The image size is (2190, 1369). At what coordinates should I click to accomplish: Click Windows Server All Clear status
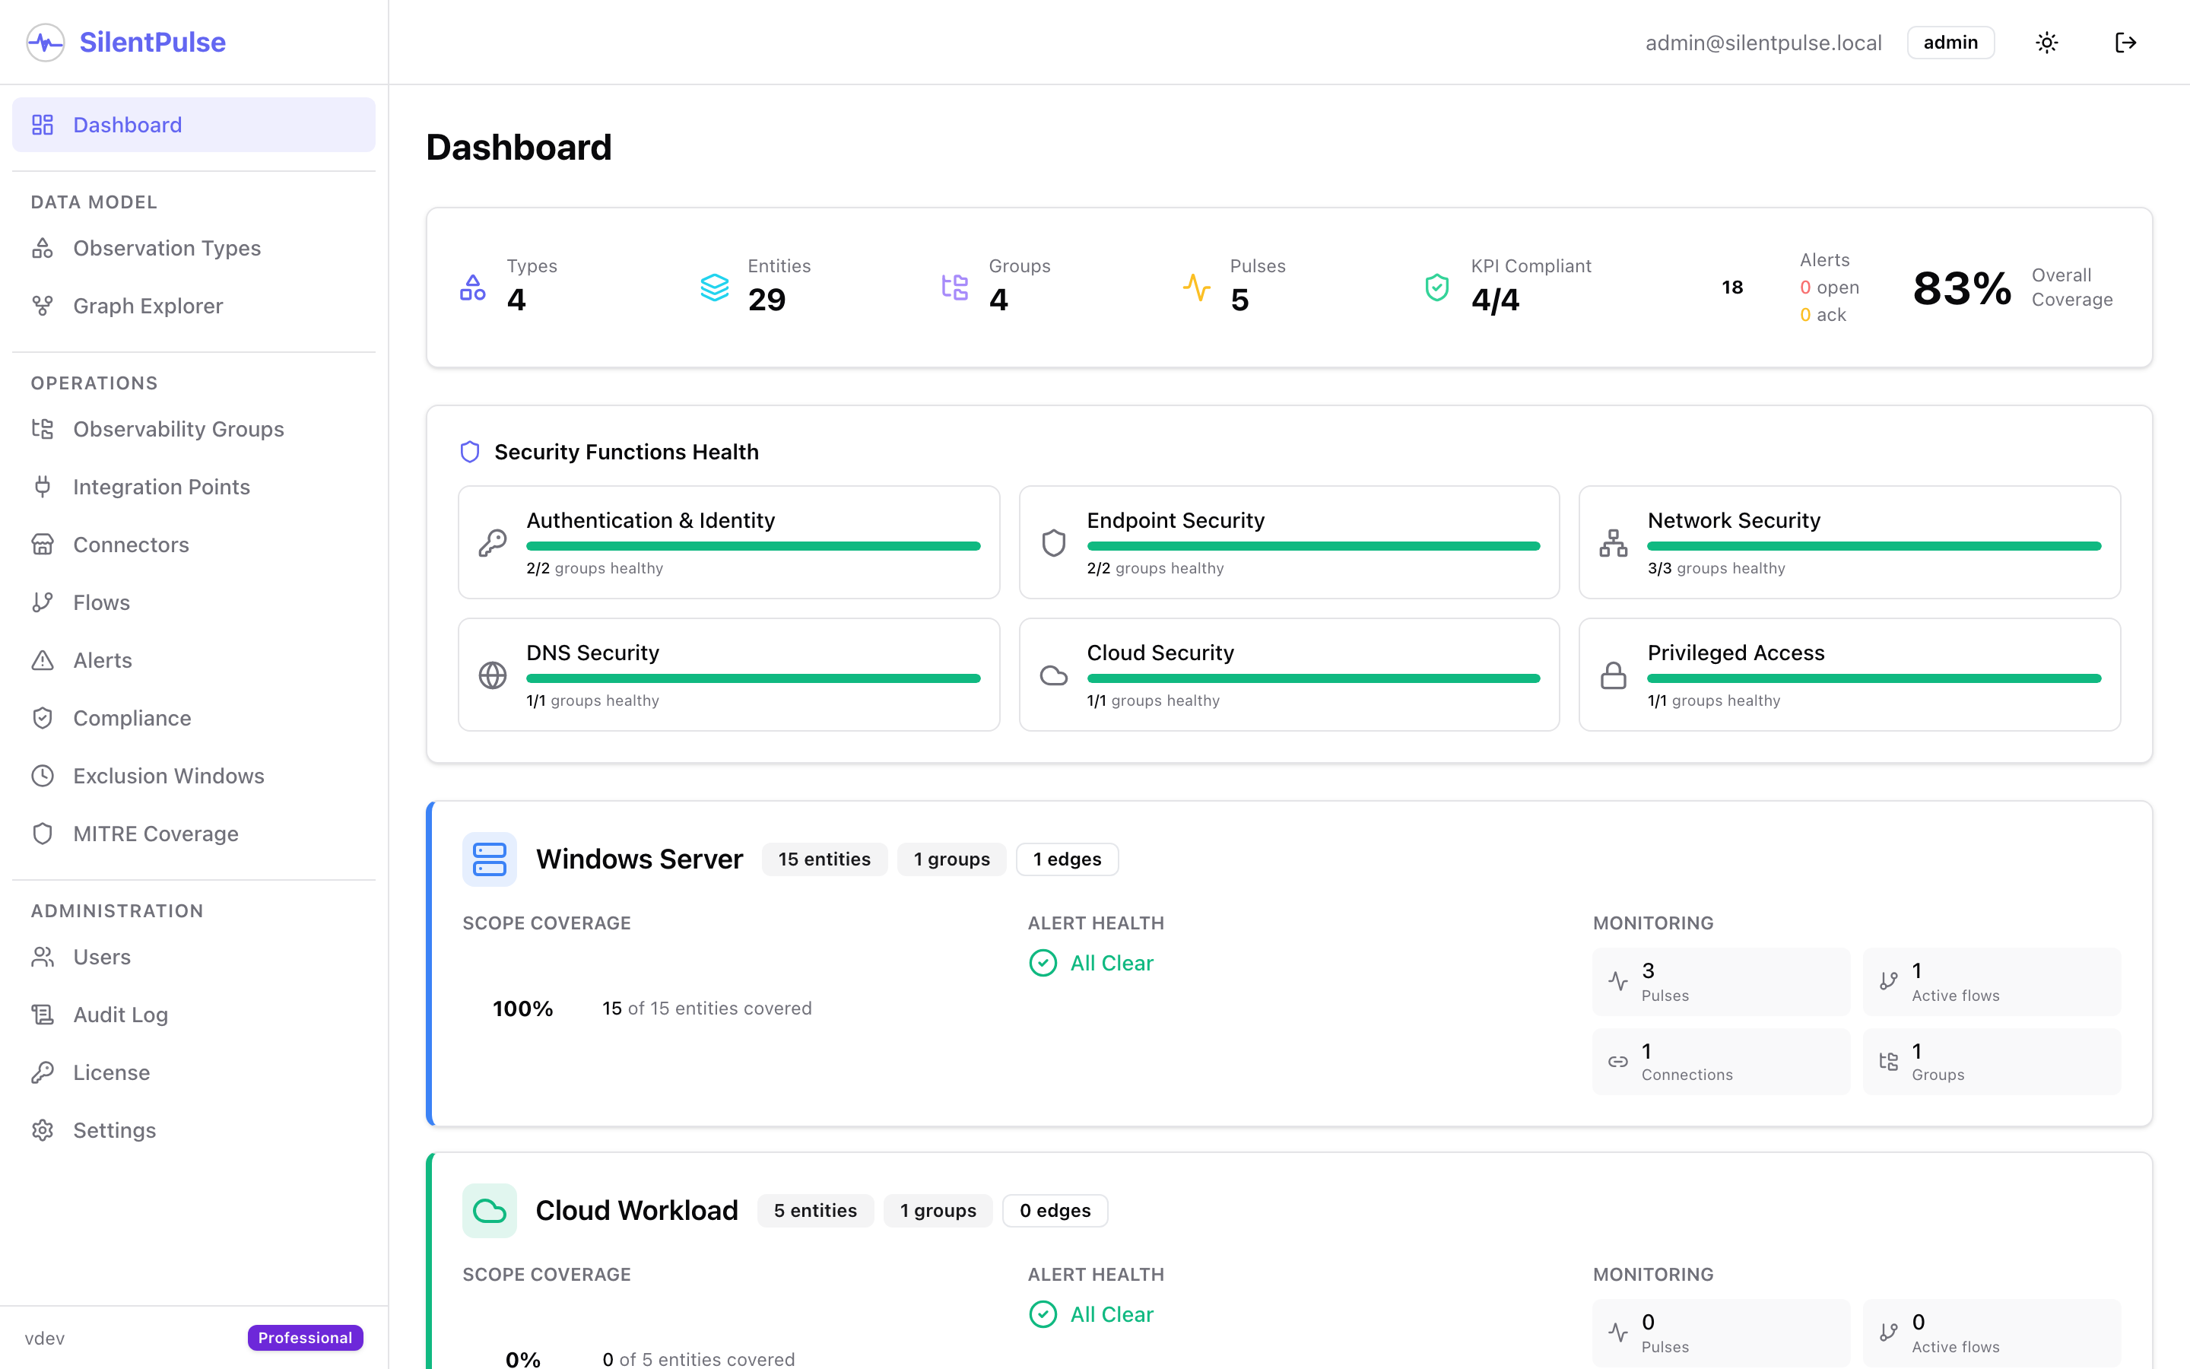(1091, 964)
